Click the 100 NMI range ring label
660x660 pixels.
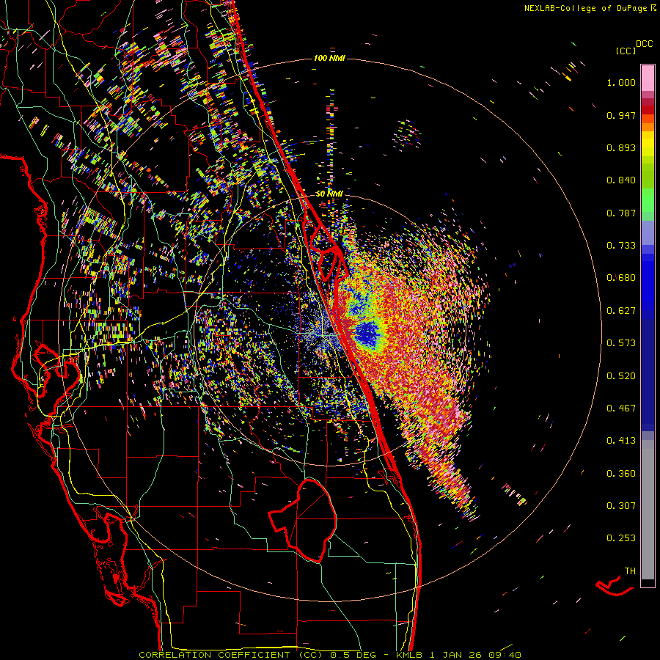pos(329,58)
